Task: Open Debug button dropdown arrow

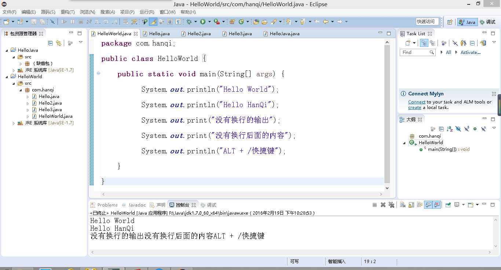Action: (195, 22)
